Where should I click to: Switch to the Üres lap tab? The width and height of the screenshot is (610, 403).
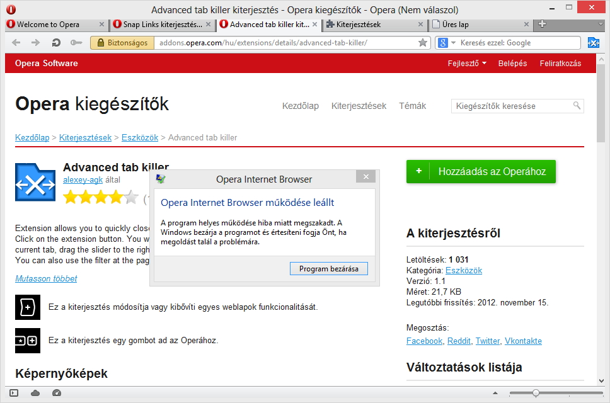480,25
